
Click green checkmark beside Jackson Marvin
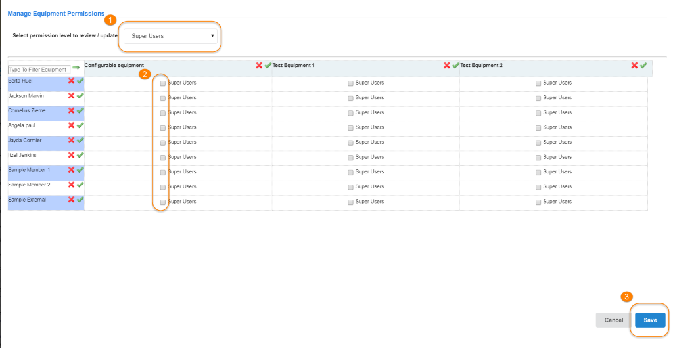pyautogui.click(x=80, y=96)
